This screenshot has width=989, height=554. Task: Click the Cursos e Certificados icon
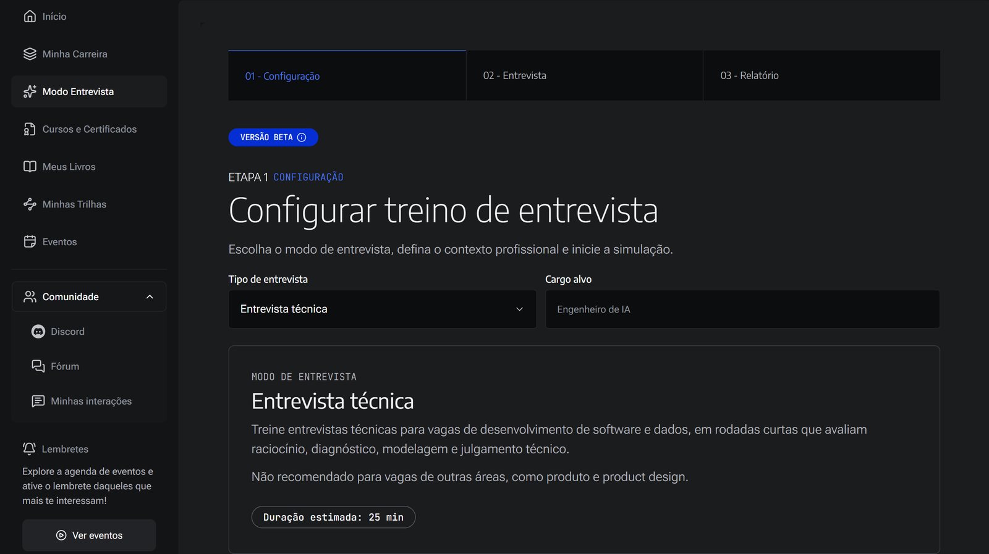point(30,129)
